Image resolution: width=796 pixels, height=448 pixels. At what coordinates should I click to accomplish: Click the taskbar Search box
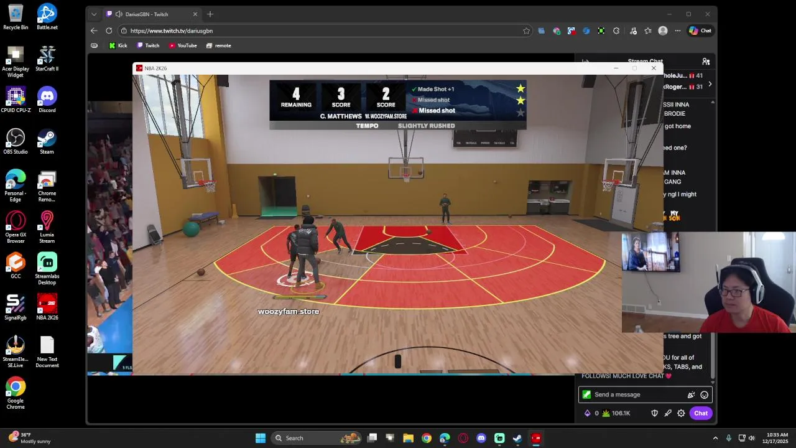pyautogui.click(x=317, y=438)
